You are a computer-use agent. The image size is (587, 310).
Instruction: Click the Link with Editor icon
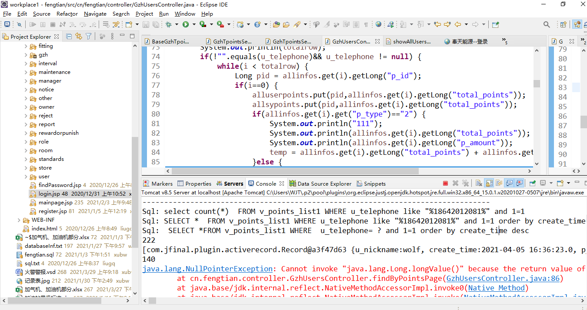pos(79,37)
